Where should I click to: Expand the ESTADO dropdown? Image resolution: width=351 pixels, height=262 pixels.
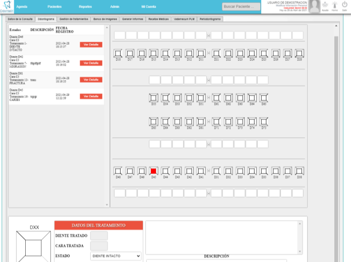coord(116,256)
